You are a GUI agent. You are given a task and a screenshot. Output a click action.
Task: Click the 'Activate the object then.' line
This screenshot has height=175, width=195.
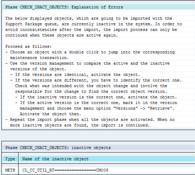(x=51, y=114)
